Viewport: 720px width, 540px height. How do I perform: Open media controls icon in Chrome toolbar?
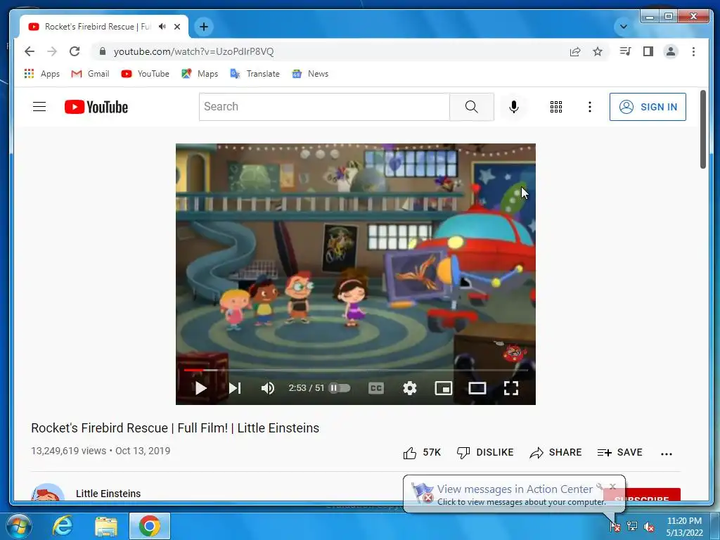(x=625, y=51)
